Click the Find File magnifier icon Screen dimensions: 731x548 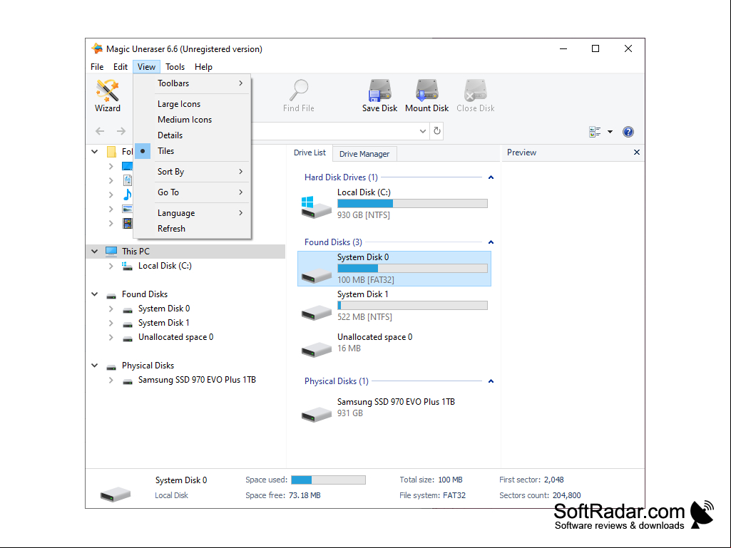click(298, 90)
